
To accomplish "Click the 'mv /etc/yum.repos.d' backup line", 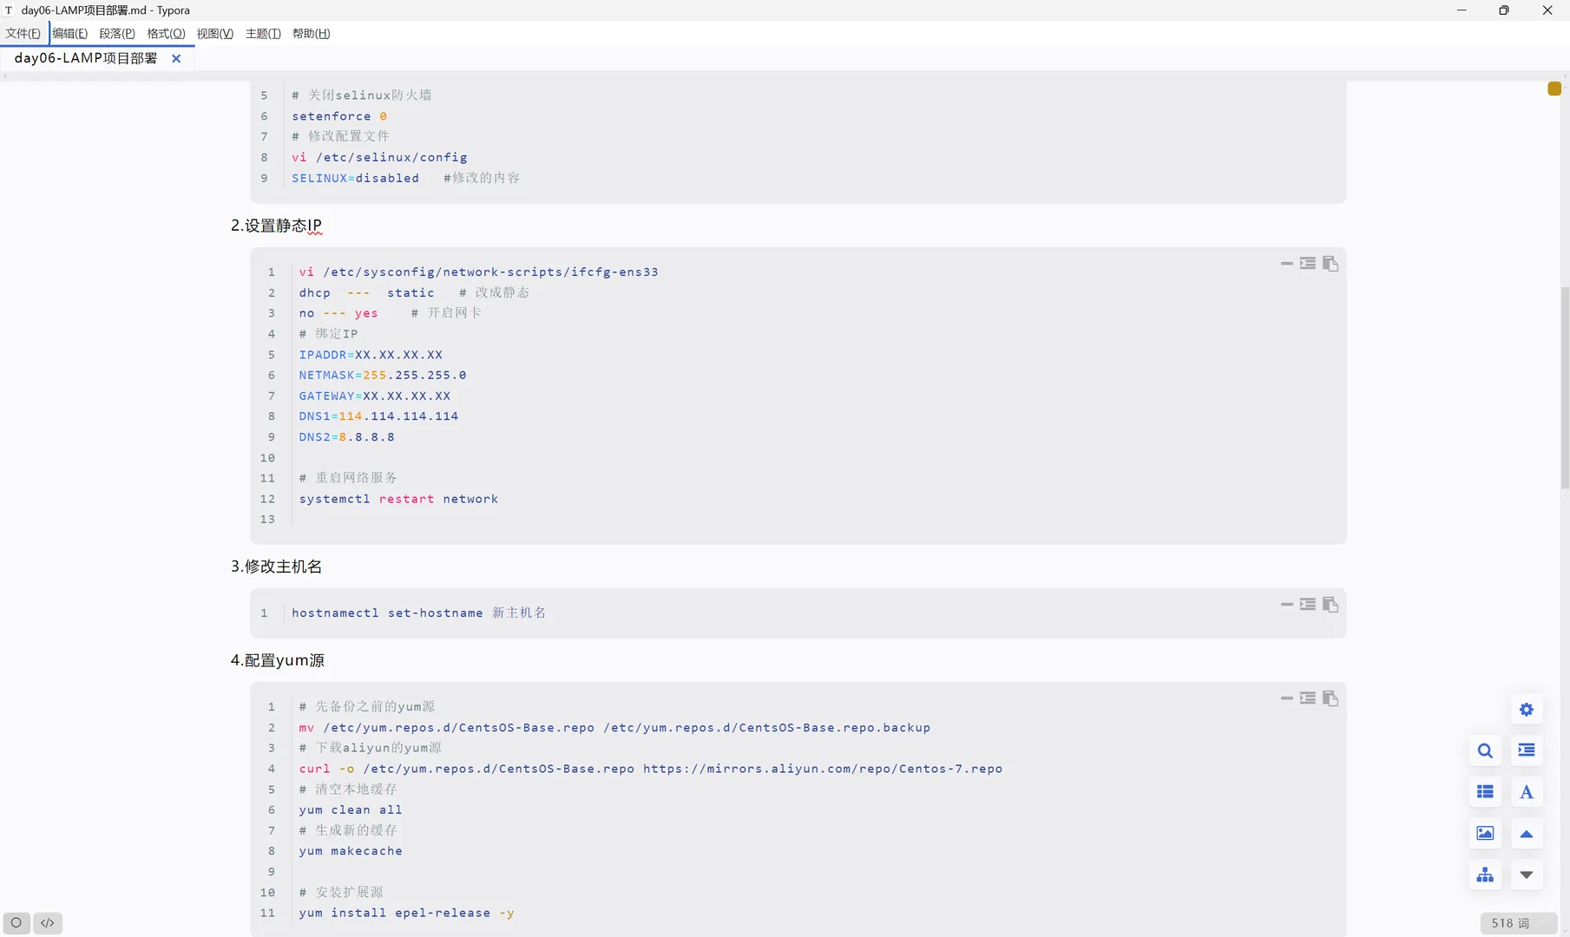I will coord(614,728).
